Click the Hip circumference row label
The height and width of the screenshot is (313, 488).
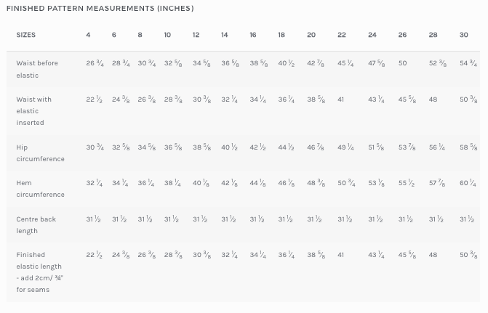(40, 153)
